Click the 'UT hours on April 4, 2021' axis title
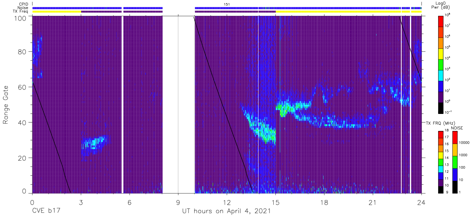 [x=226, y=212]
